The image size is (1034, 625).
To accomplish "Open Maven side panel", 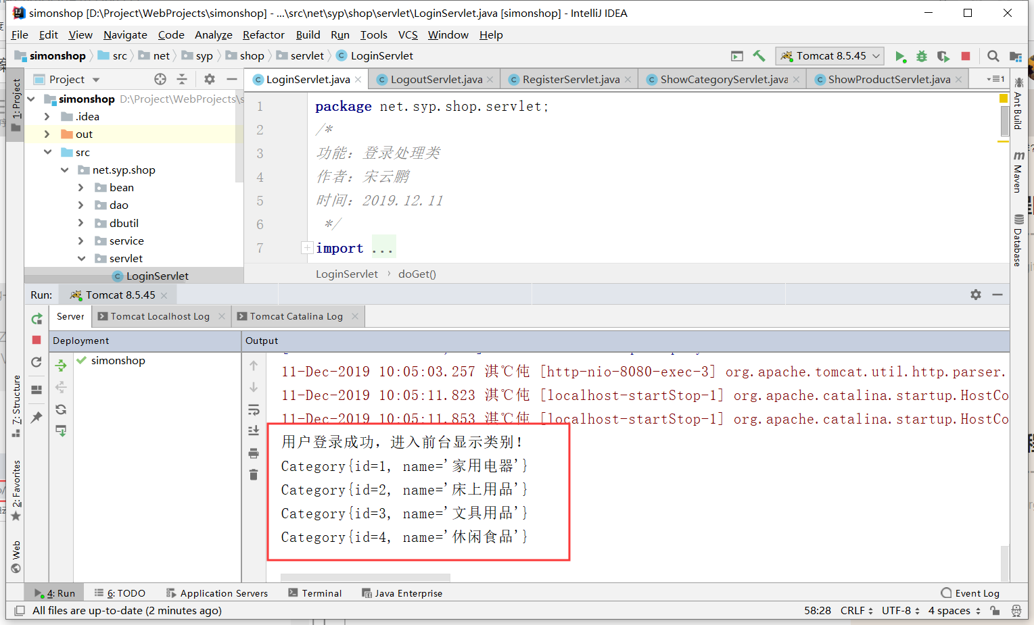I will [x=1018, y=172].
